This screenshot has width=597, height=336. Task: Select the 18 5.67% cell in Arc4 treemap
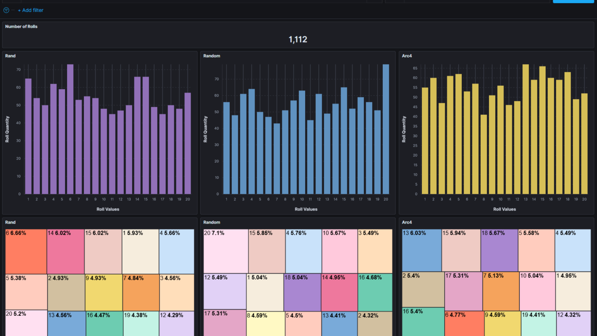click(x=500, y=250)
